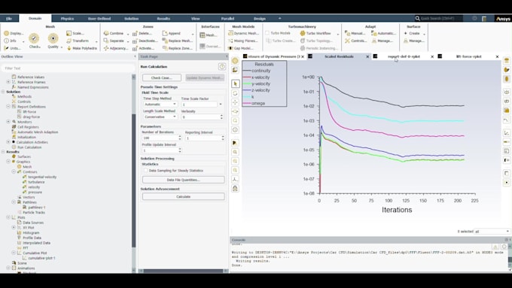
Task: Open Data File Quantities
Action: [183, 180]
